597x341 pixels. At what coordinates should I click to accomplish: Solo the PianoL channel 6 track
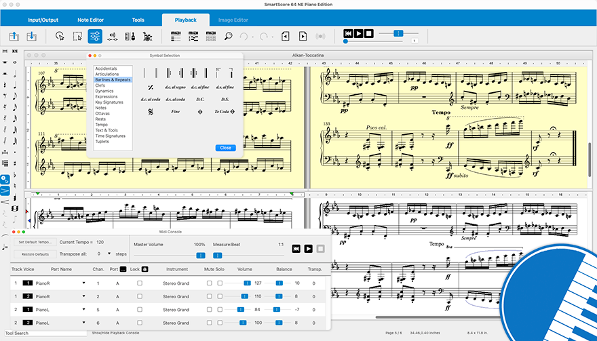tap(220, 323)
